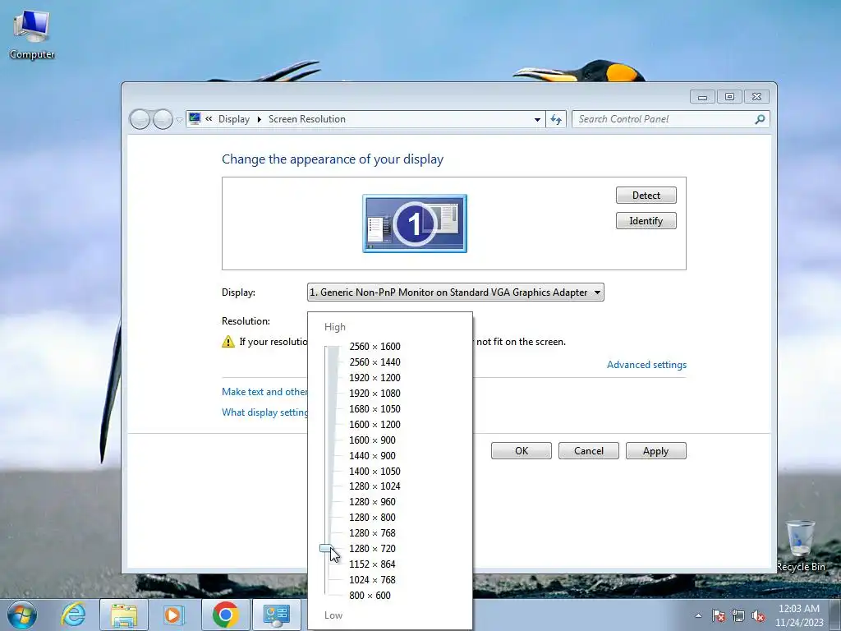The width and height of the screenshot is (841, 631).
Task: Show hidden tray icons arrow
Action: (x=698, y=615)
